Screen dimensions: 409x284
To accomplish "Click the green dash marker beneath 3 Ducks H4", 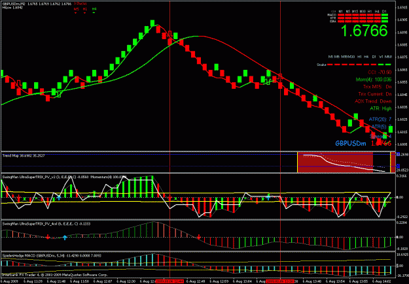I will click(94, 12).
